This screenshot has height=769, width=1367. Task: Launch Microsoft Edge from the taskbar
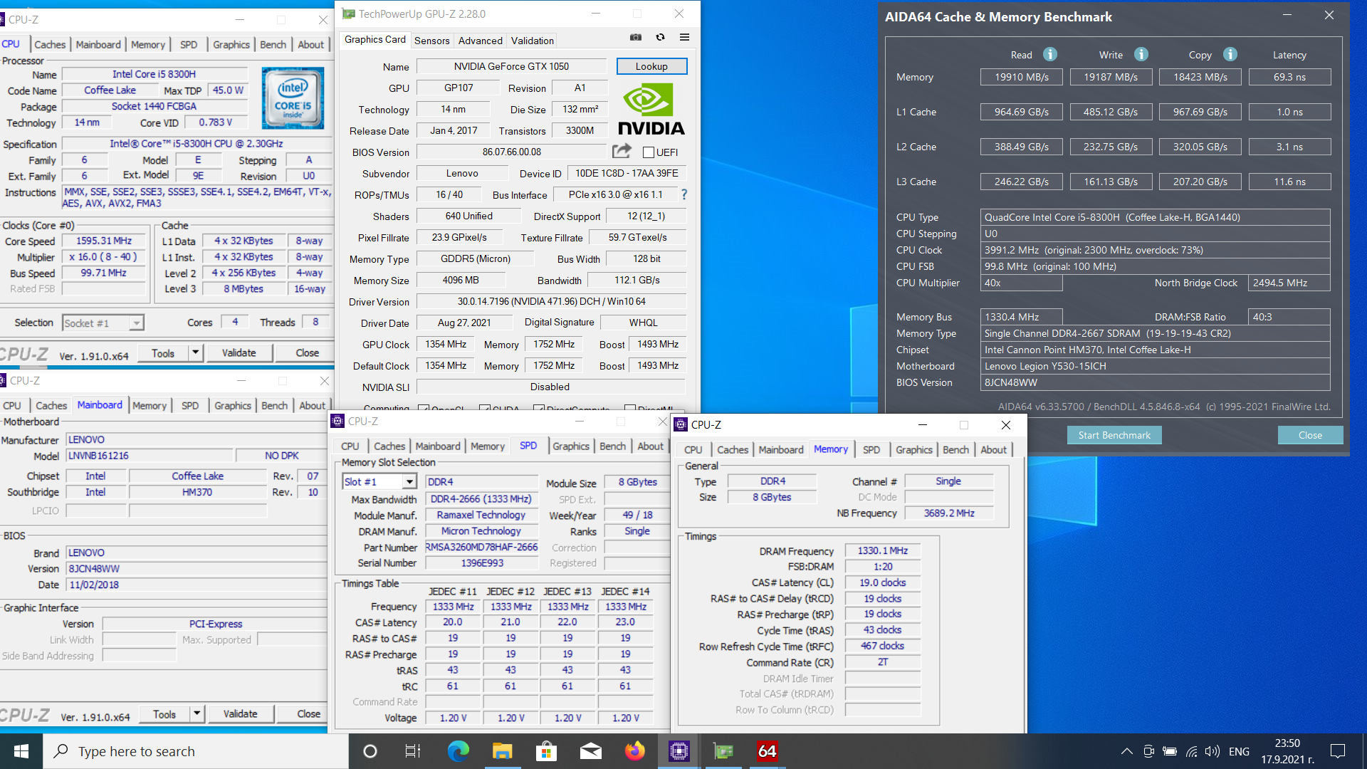click(458, 751)
